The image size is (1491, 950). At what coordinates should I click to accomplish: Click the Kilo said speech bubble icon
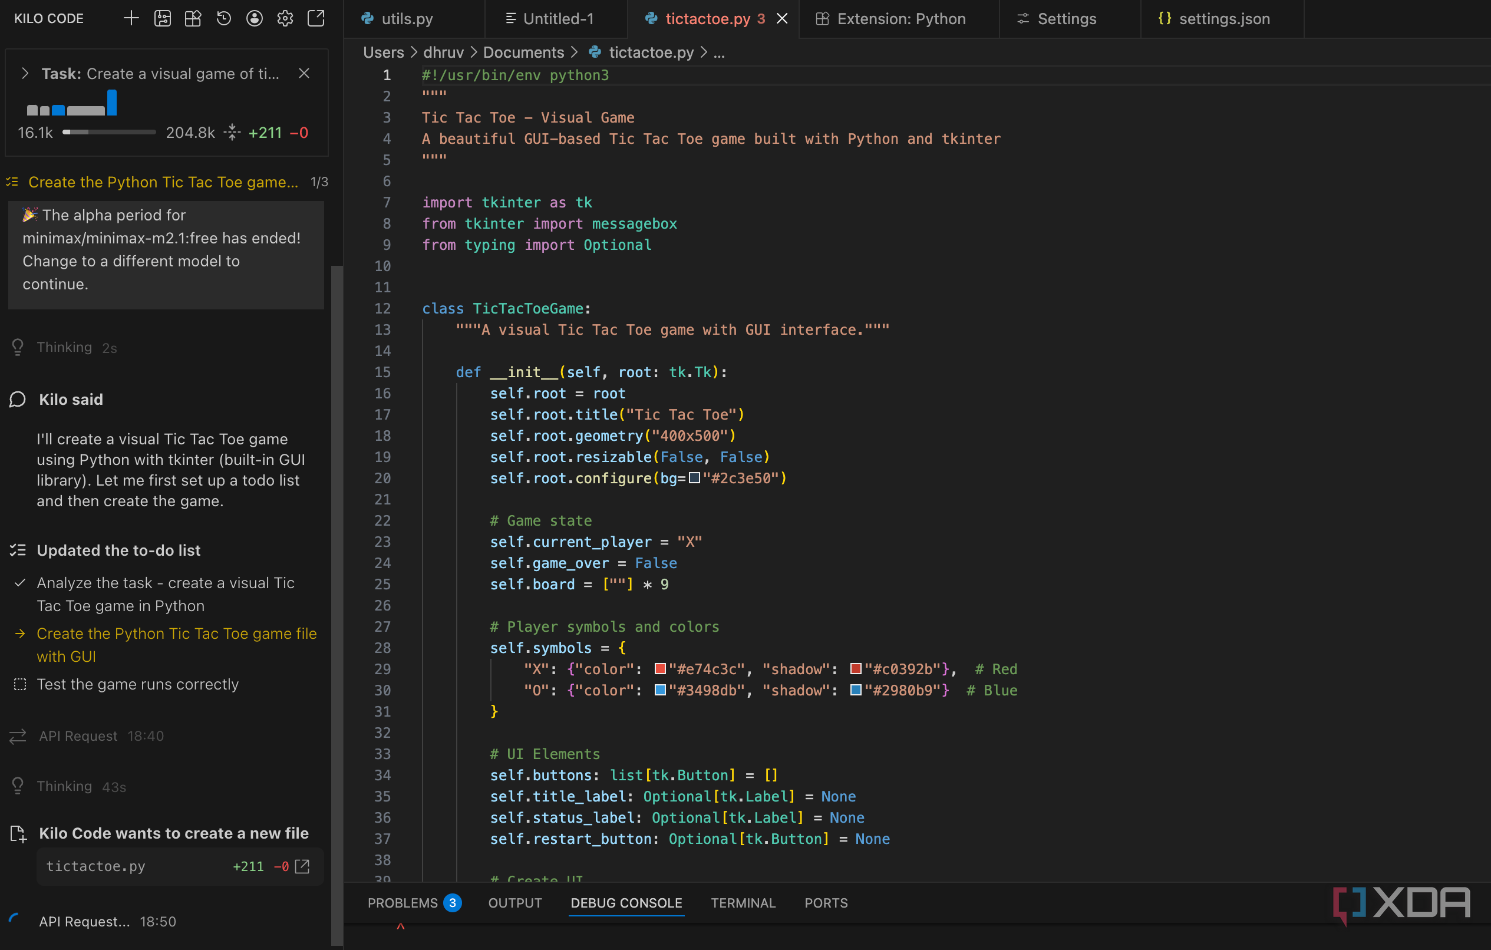pos(18,400)
